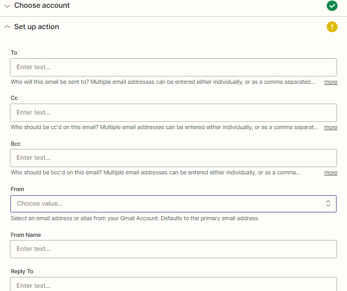Click the Gmail alias help text under From
347x291 pixels.
click(x=135, y=218)
